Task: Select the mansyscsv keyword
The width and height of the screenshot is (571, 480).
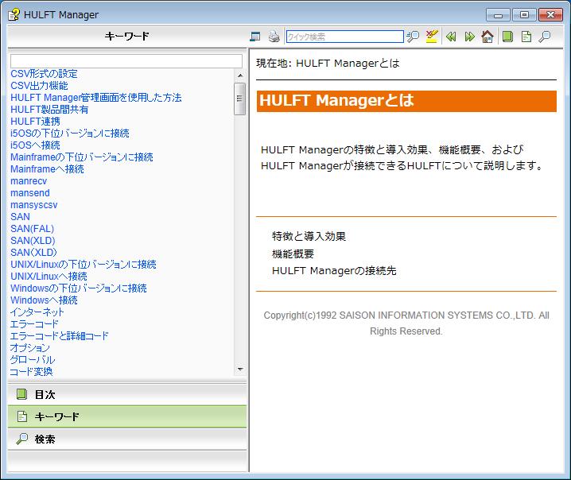Action: click(34, 205)
